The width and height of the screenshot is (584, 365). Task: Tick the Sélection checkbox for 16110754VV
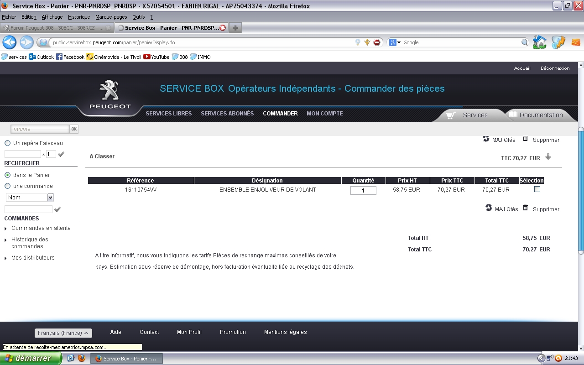537,189
